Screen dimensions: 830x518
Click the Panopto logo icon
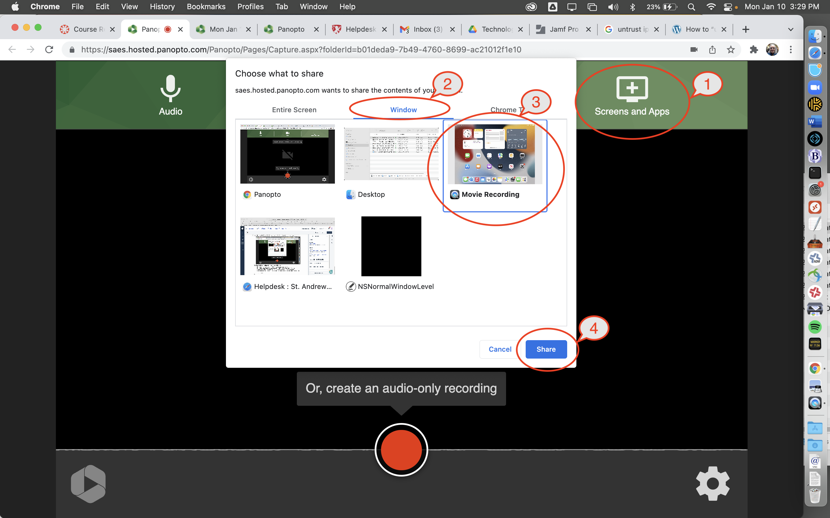(x=88, y=484)
